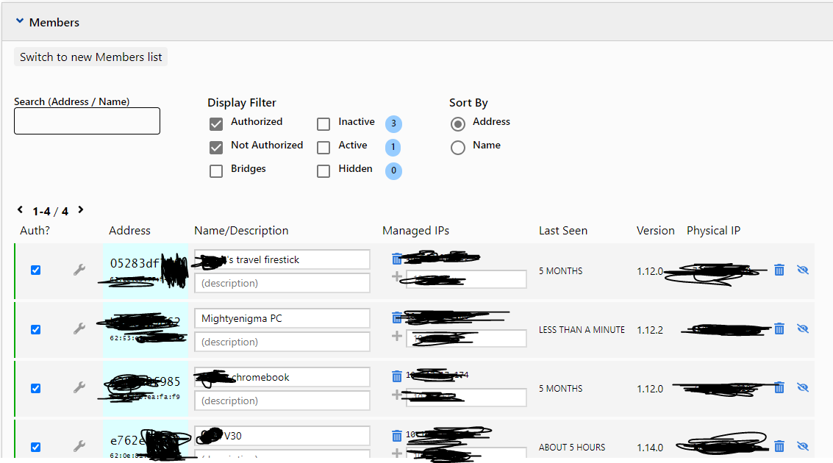Remove managed IP of chromebook member

coord(397,376)
